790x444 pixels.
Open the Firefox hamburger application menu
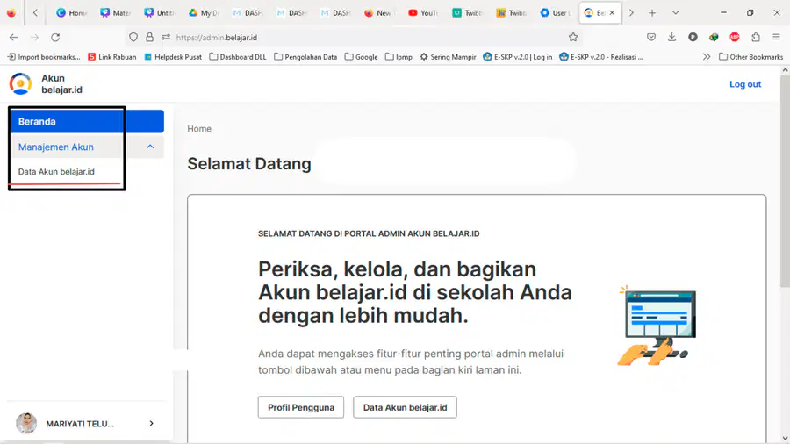[x=777, y=37]
